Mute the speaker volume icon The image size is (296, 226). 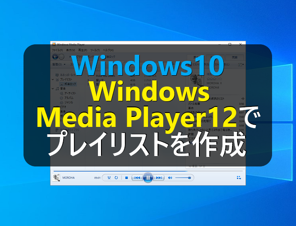(170, 178)
